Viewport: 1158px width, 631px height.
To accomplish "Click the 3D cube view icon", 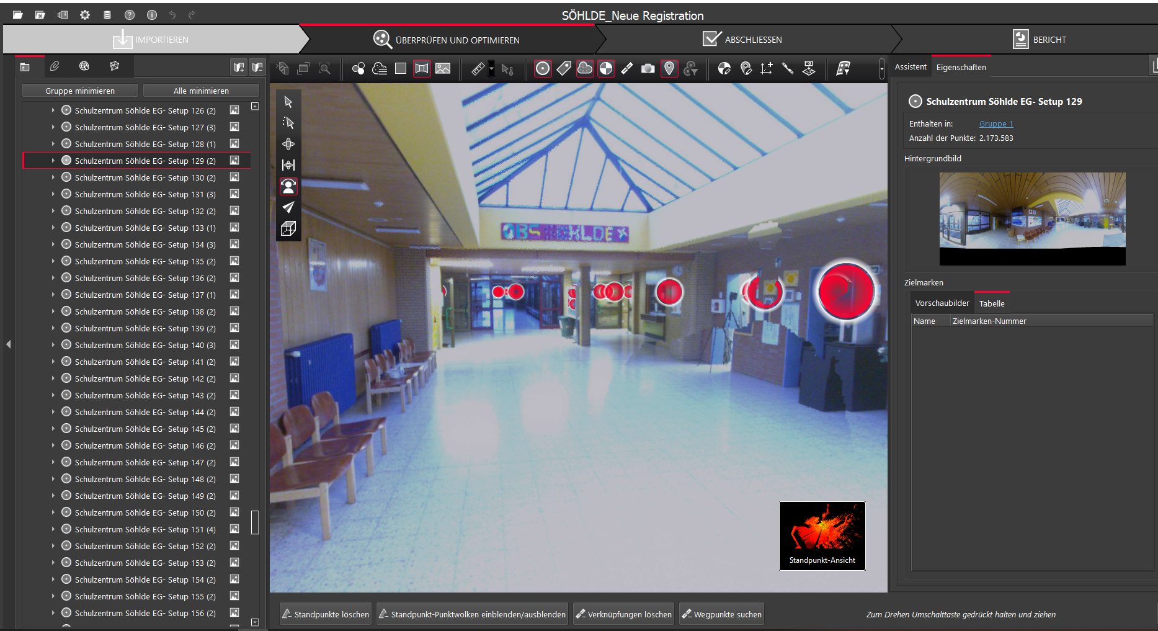I will coord(288,229).
